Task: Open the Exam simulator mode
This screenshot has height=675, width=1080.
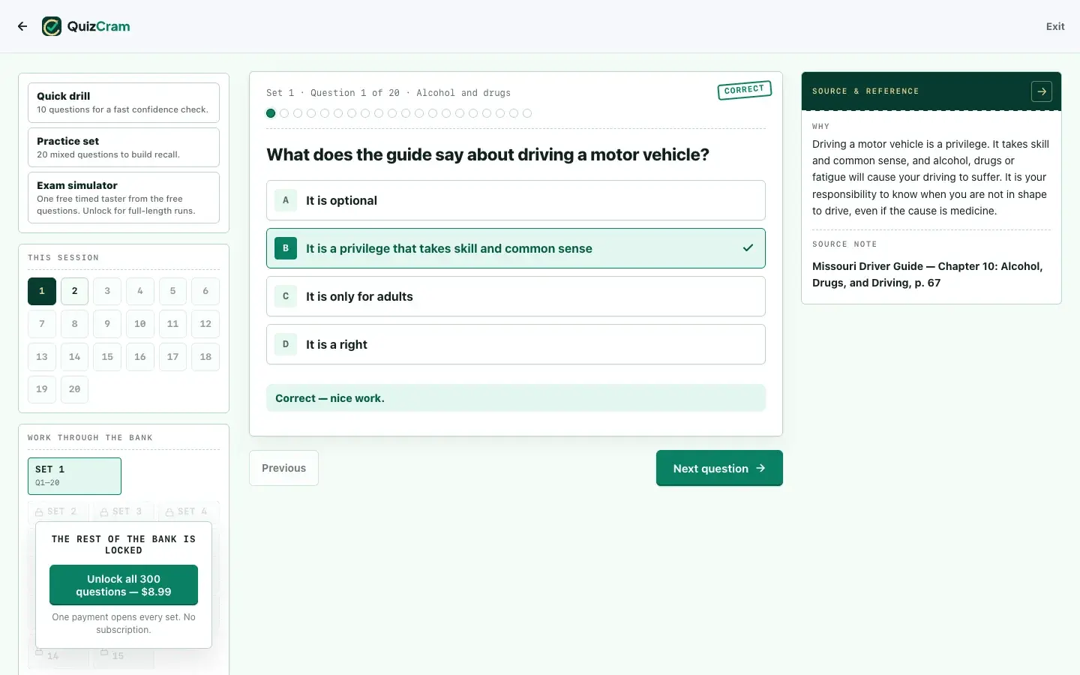Action: click(x=124, y=198)
